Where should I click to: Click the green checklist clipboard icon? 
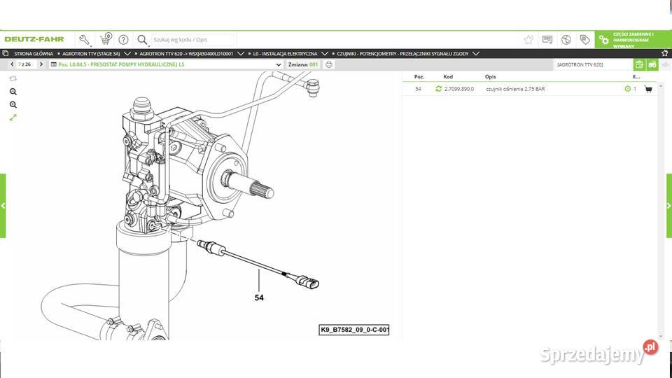pyautogui.click(x=639, y=64)
